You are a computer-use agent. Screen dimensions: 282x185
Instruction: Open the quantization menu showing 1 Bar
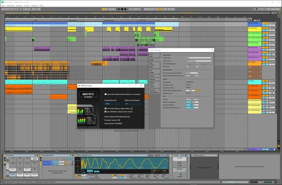click(37, 9)
